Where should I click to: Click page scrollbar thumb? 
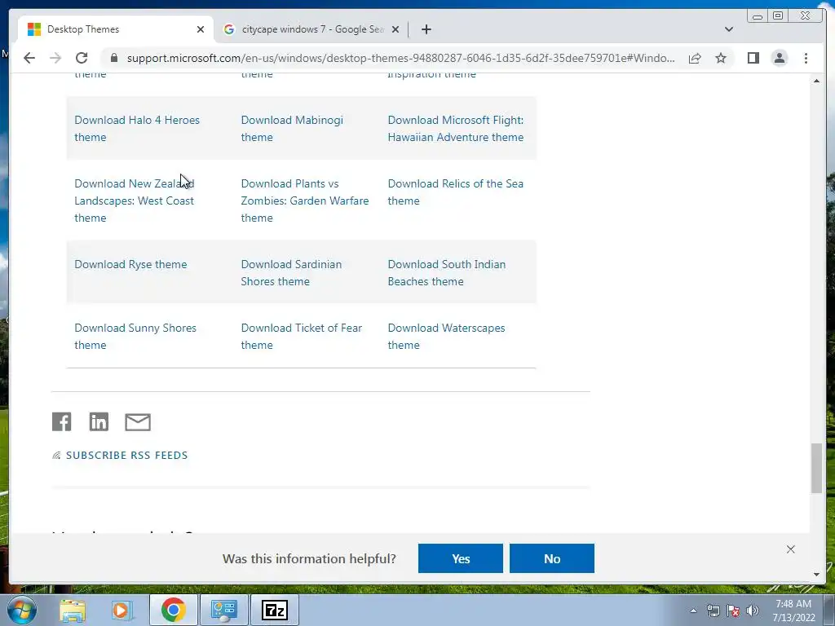pyautogui.click(x=816, y=468)
